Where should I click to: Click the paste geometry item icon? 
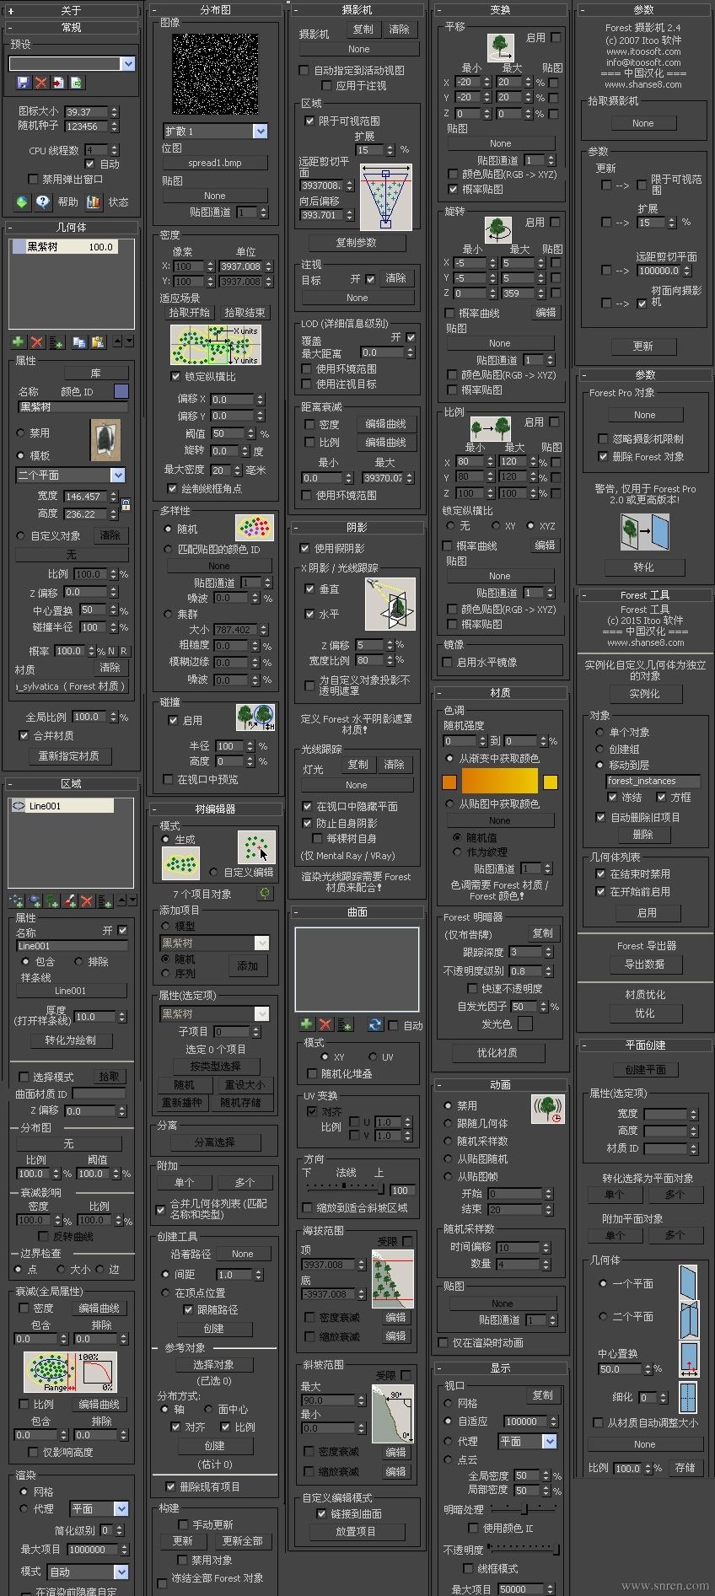point(98,341)
